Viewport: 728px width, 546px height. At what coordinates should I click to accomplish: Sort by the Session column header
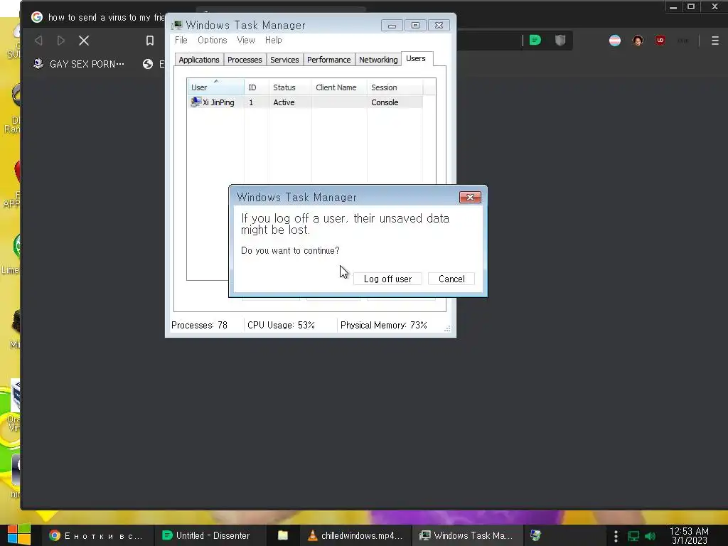395,87
